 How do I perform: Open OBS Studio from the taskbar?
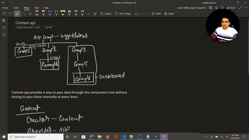[140, 136]
